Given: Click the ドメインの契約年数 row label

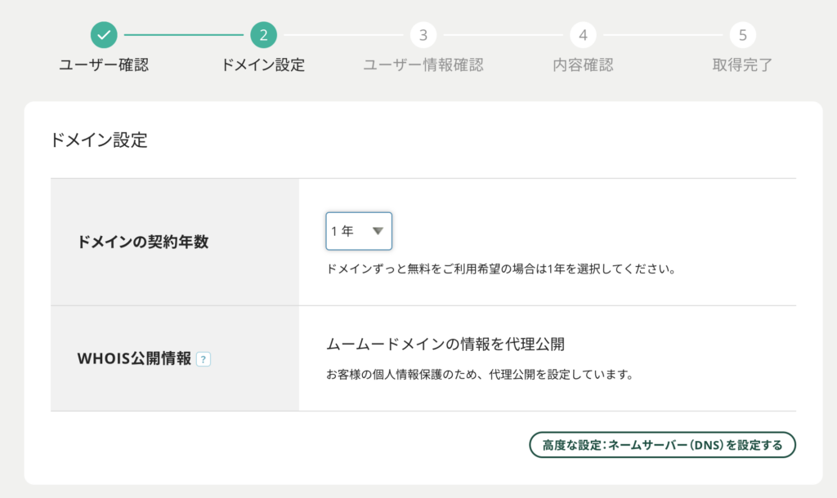Looking at the screenshot, I should 142,242.
